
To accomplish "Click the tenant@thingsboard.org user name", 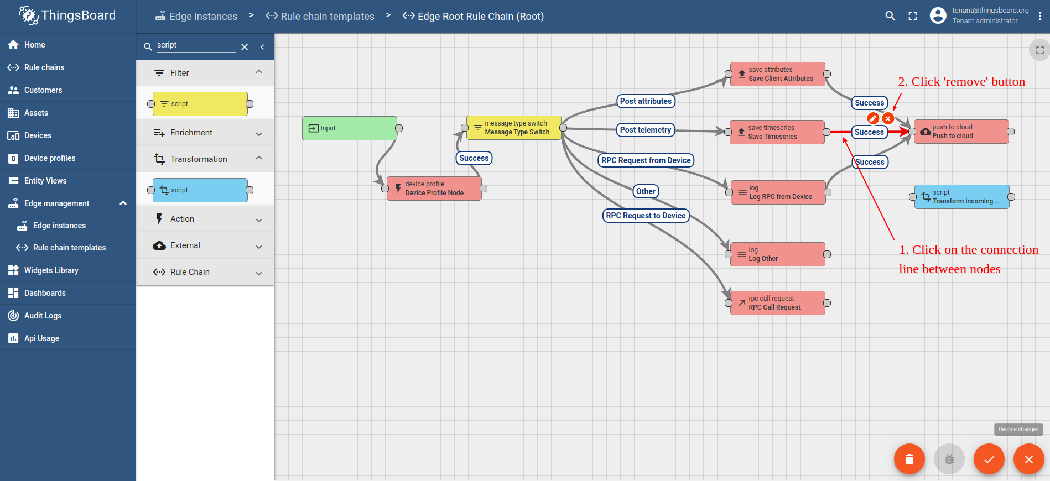I will [x=990, y=11].
